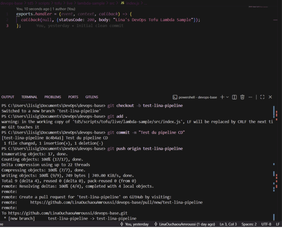Kill the terminal with the trash icon
282x228 pixels.
pos(242,97)
